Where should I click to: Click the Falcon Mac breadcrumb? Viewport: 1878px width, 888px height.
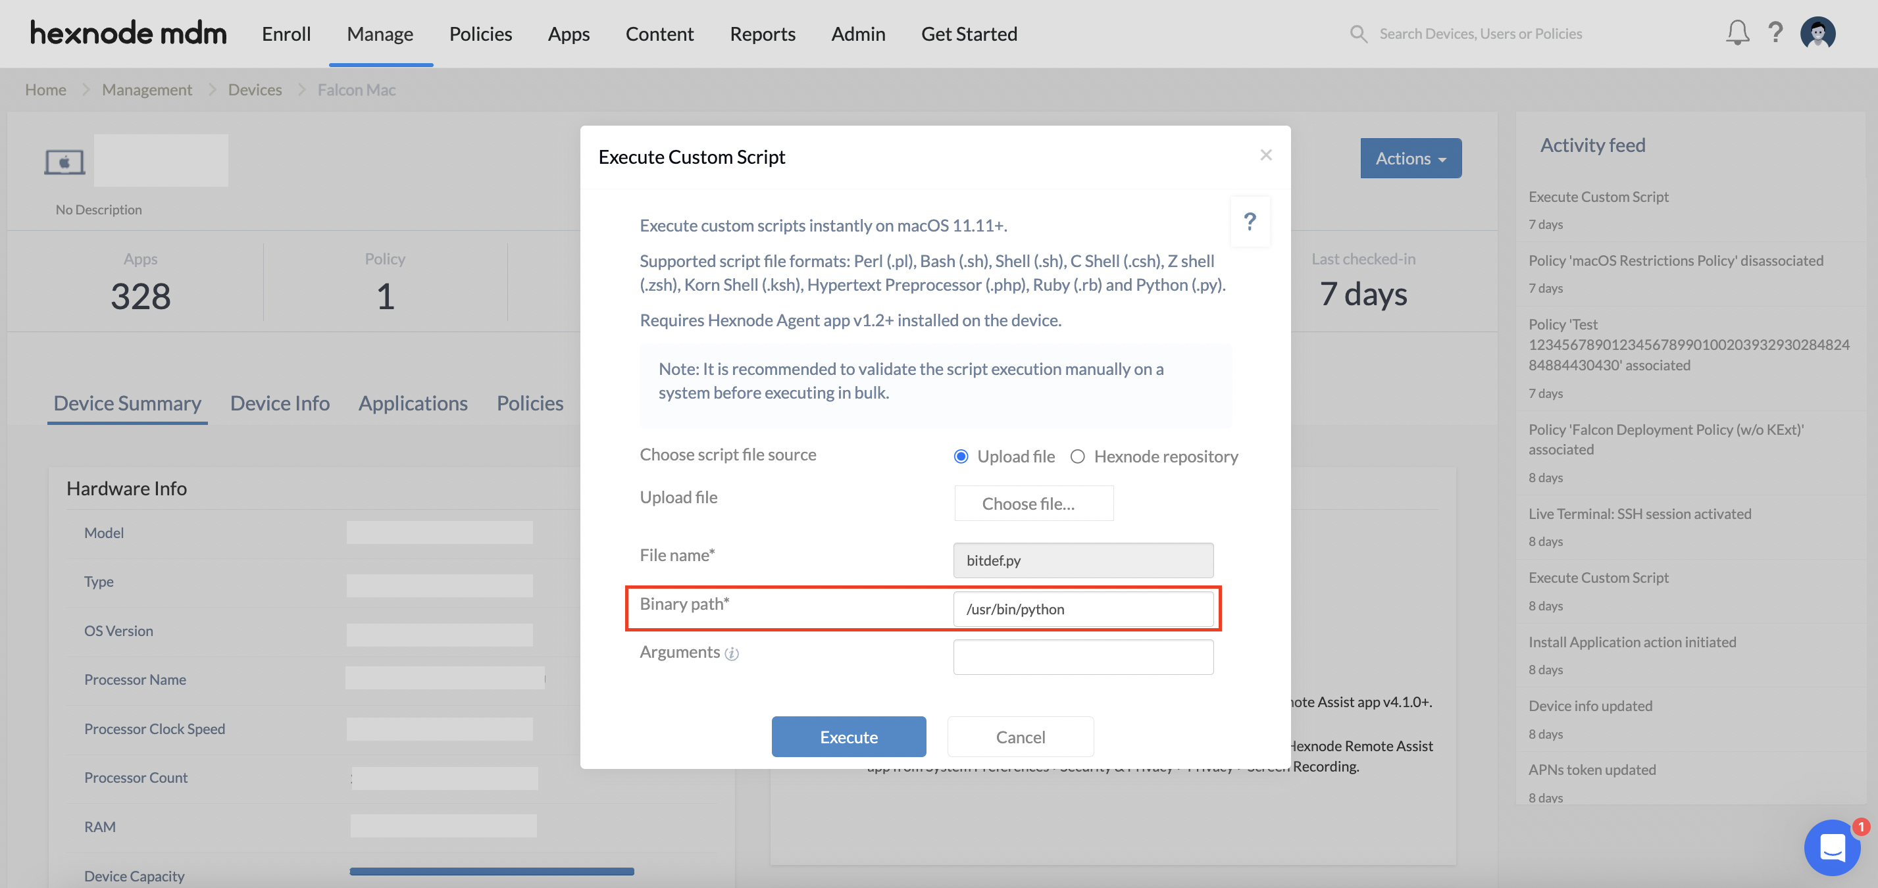357,89
